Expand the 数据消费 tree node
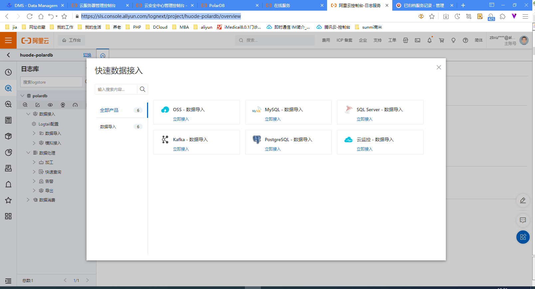535x289 pixels. click(28, 200)
